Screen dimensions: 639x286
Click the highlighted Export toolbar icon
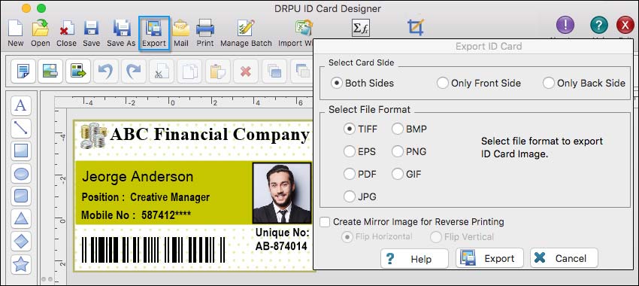[x=154, y=33]
